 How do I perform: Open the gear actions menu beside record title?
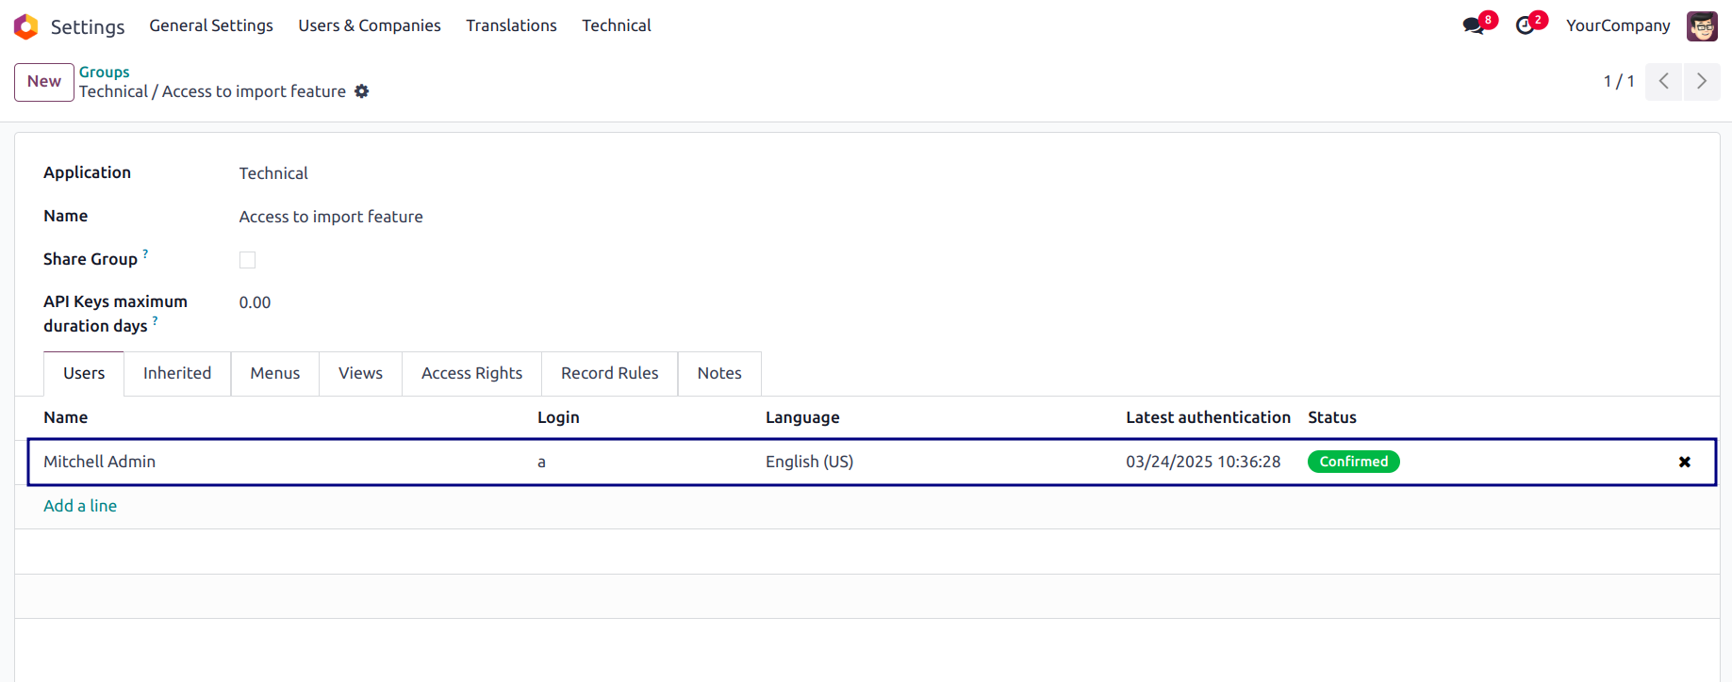click(x=362, y=91)
